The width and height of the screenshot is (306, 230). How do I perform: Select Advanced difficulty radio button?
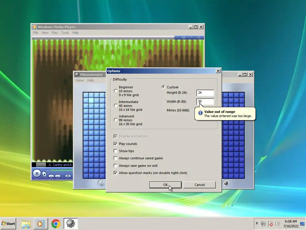point(116,120)
